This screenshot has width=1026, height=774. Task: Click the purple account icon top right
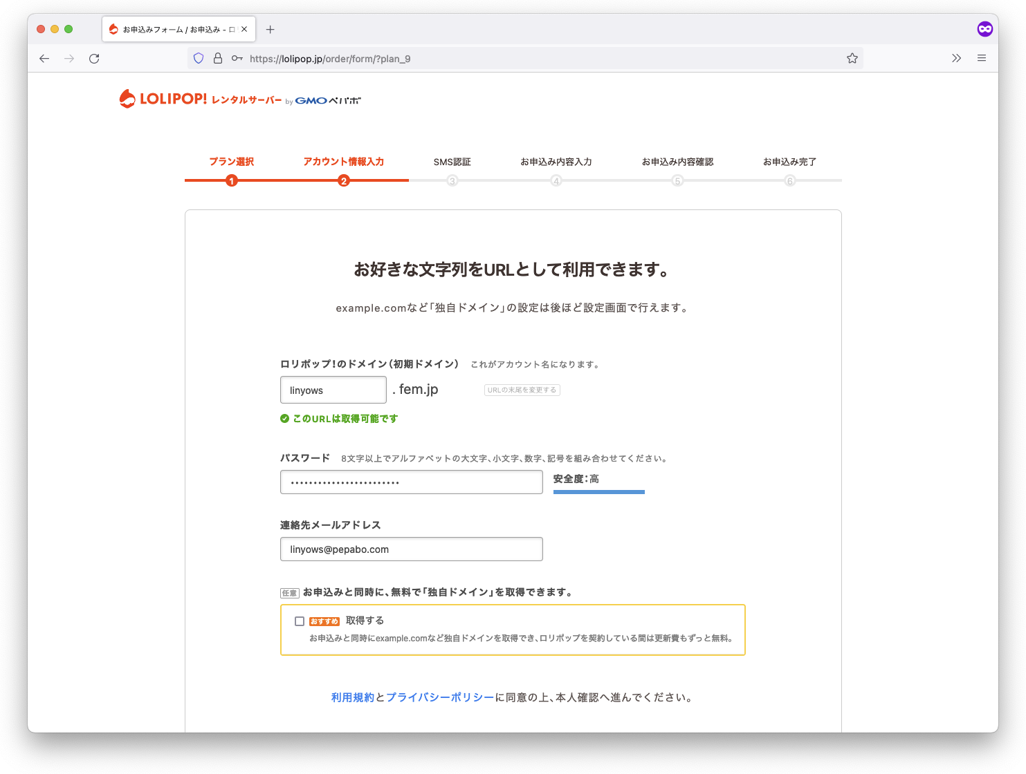pos(984,28)
